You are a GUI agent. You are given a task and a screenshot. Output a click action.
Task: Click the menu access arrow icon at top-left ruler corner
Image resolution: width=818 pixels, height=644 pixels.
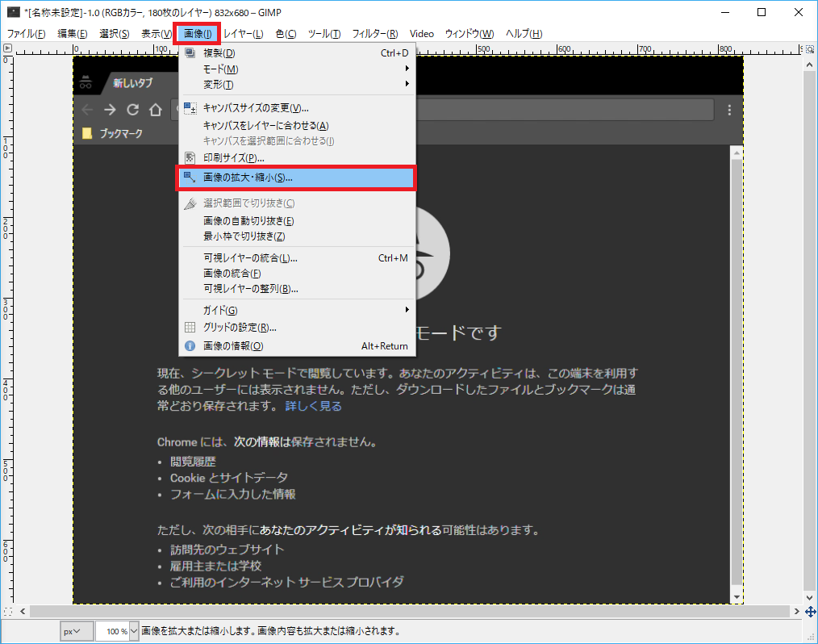pyautogui.click(x=6, y=48)
